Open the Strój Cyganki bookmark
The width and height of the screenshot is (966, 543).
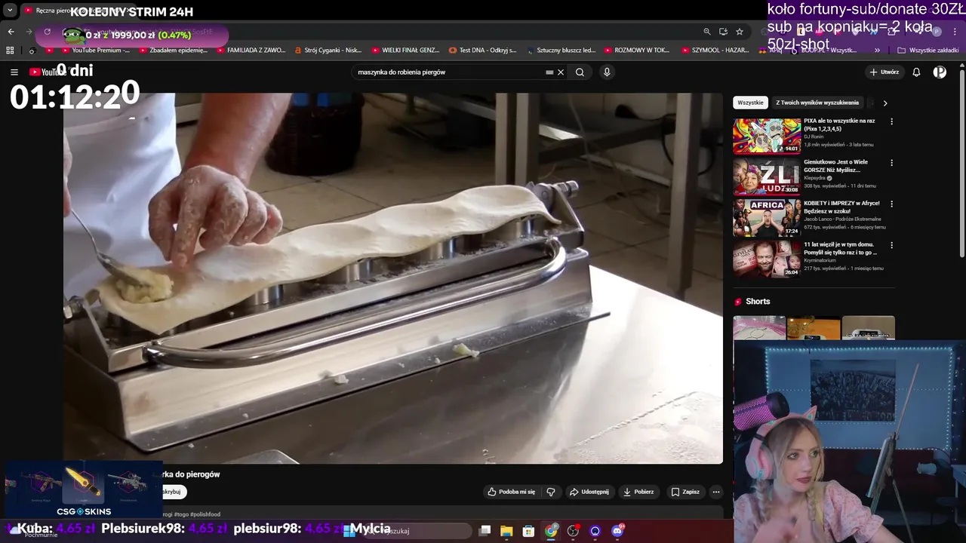pyautogui.click(x=328, y=51)
